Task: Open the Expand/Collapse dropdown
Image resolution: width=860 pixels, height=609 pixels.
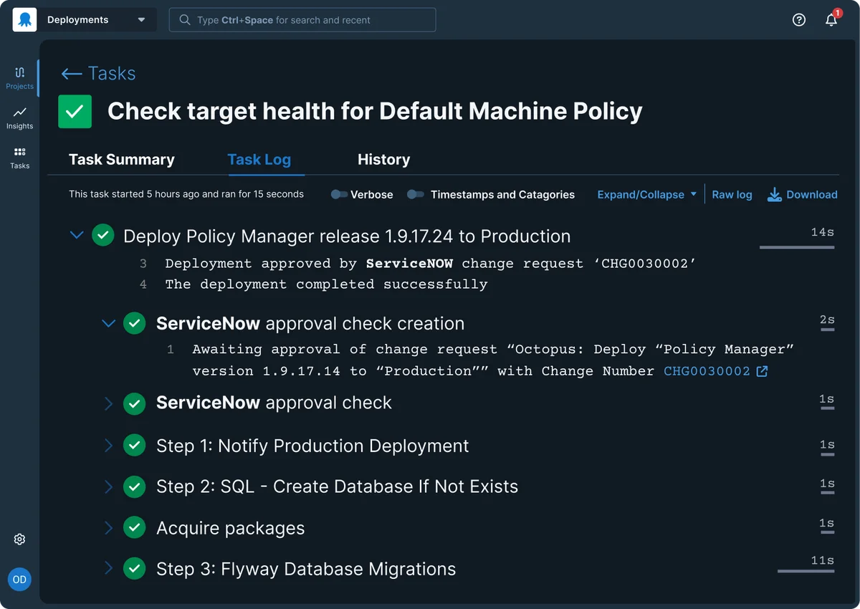Action: coord(647,194)
